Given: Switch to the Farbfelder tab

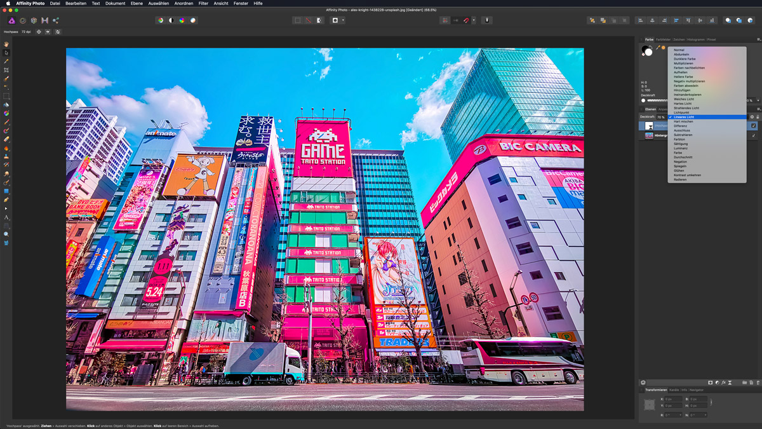Looking at the screenshot, I should 663,39.
